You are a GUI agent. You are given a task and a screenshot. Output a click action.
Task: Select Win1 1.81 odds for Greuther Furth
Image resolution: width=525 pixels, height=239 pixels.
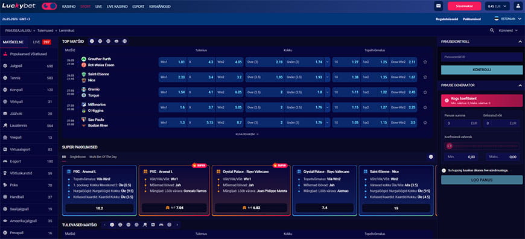click(x=173, y=62)
